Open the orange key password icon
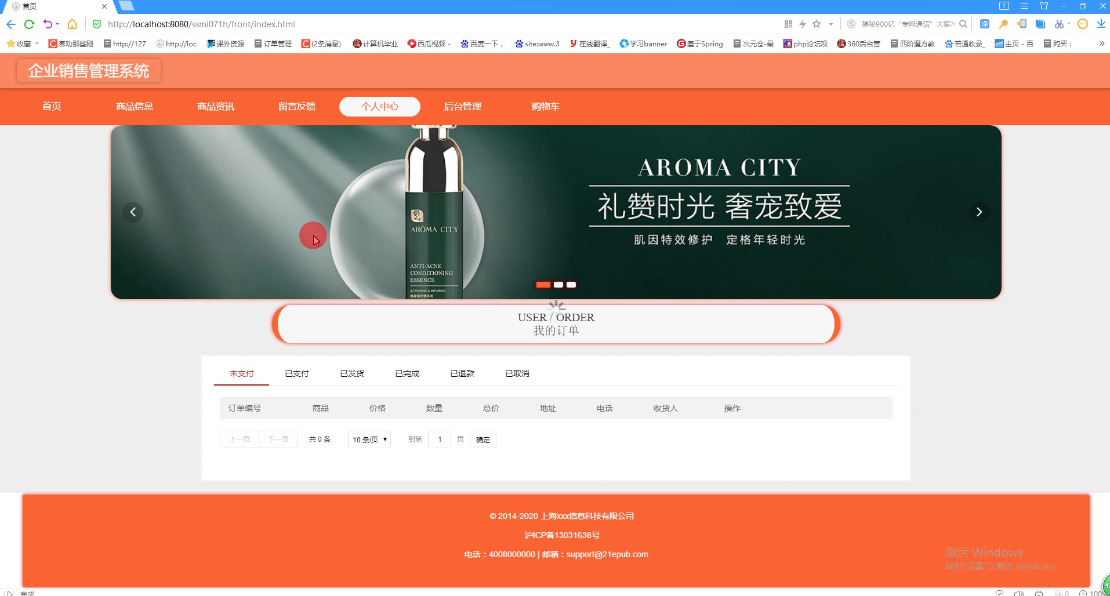The image size is (1110, 596). (1003, 24)
